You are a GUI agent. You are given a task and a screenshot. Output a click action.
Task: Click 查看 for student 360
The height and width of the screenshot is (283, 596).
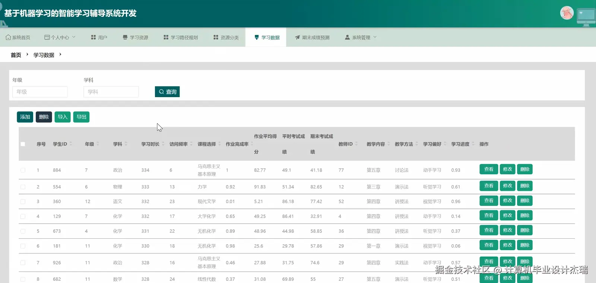click(x=489, y=201)
